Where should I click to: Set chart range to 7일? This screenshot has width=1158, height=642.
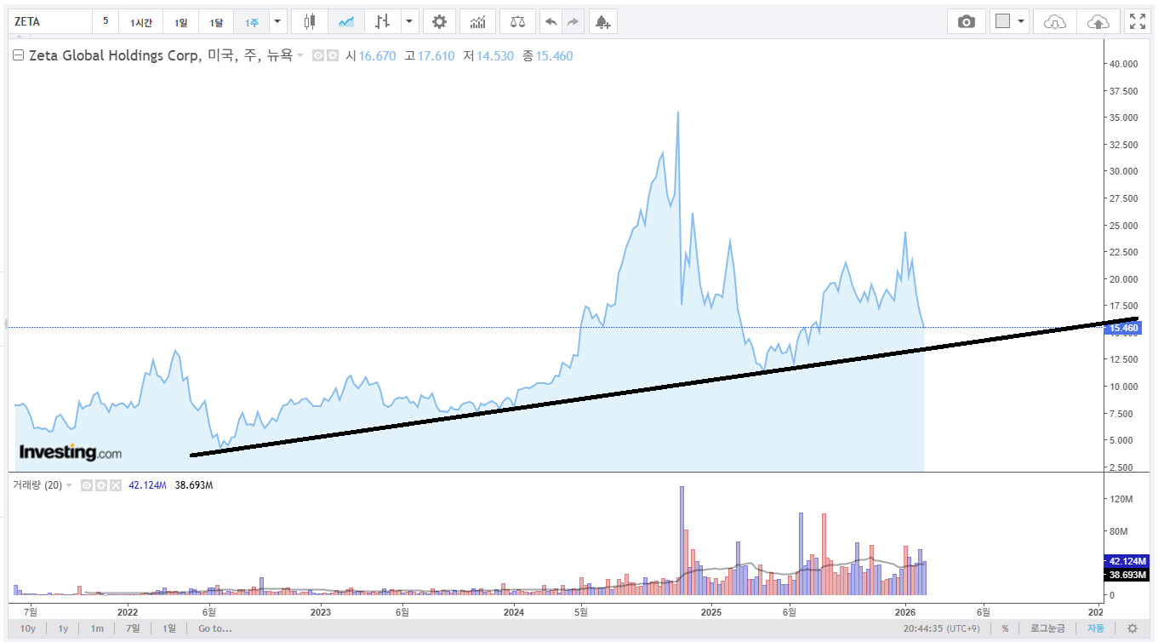coord(133,628)
